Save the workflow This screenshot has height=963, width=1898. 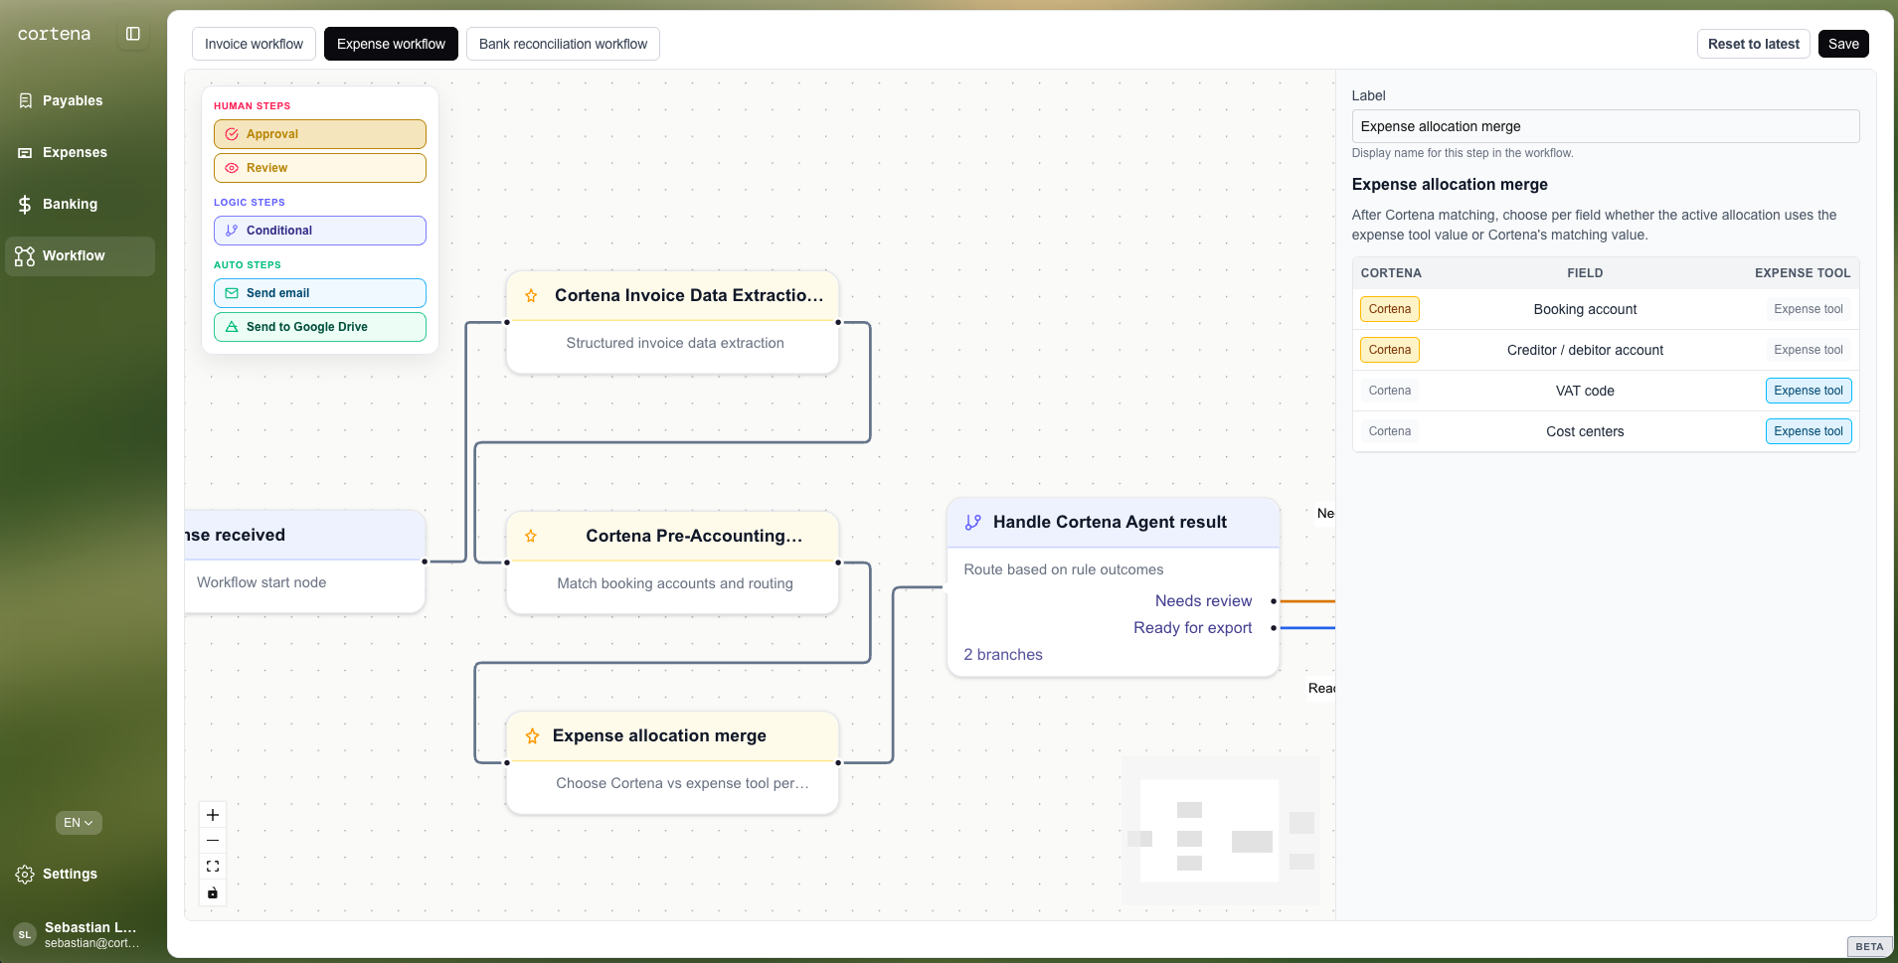pos(1843,44)
